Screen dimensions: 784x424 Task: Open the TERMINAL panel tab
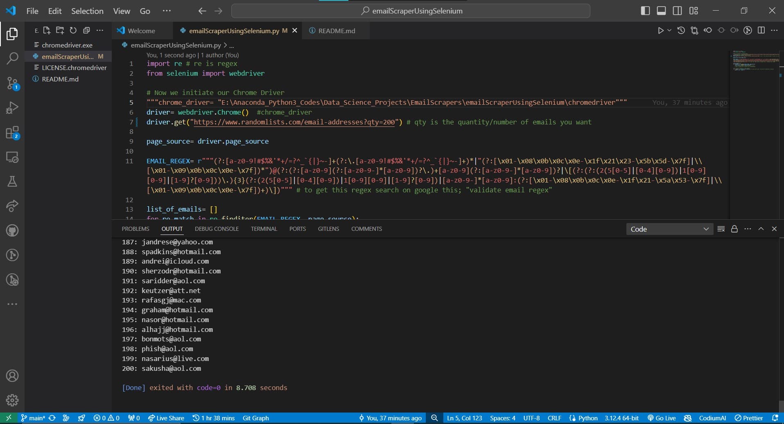(x=264, y=229)
